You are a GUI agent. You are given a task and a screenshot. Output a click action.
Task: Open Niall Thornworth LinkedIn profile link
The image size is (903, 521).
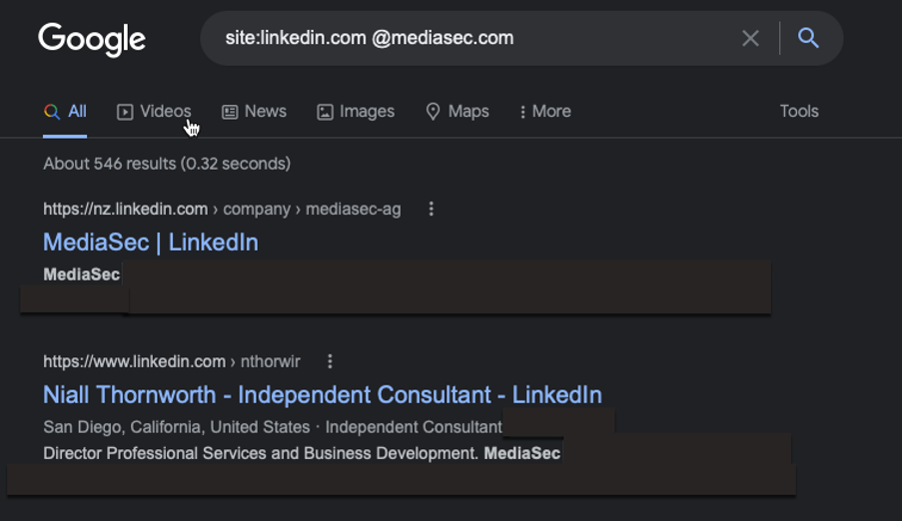point(323,395)
